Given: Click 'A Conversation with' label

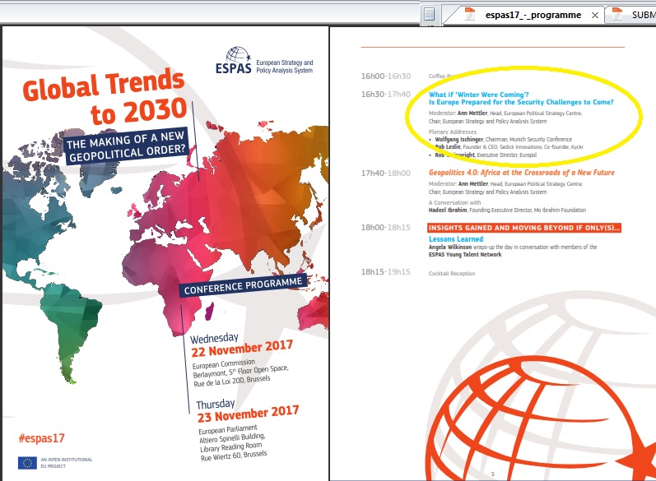Looking at the screenshot, I should pyautogui.click(x=454, y=202).
